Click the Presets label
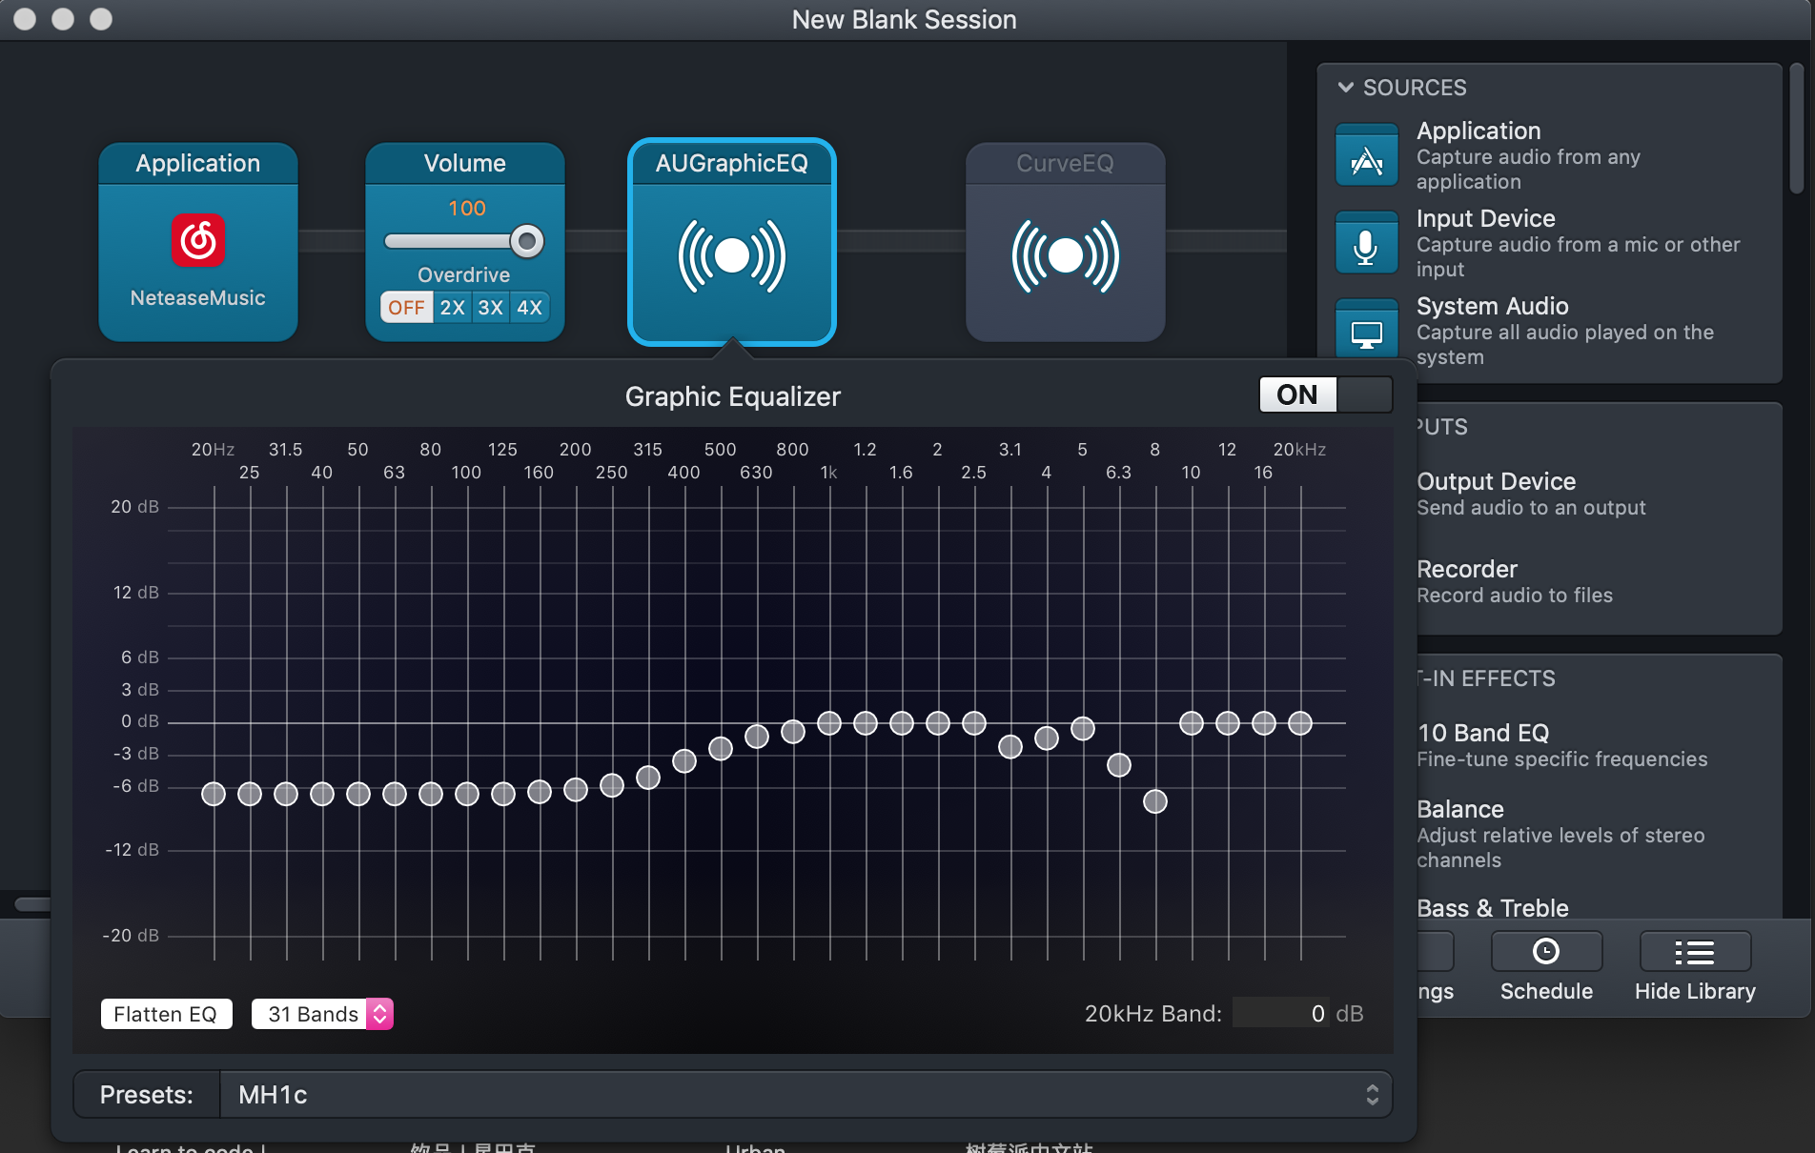The height and width of the screenshot is (1153, 1815). [147, 1095]
